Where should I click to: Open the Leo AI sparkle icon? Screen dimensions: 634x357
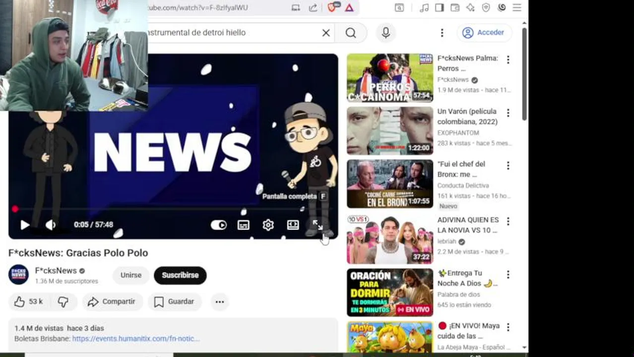471,7
